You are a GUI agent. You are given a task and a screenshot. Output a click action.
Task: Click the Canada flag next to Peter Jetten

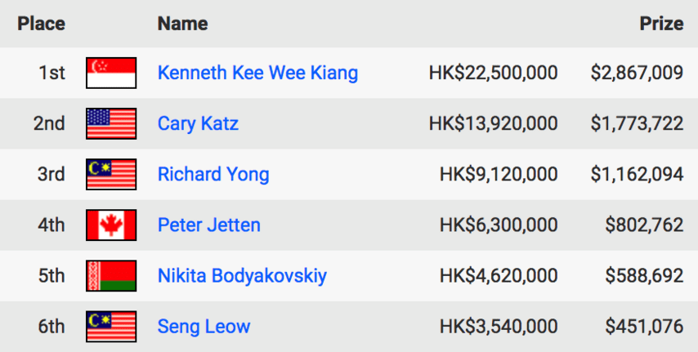click(111, 225)
